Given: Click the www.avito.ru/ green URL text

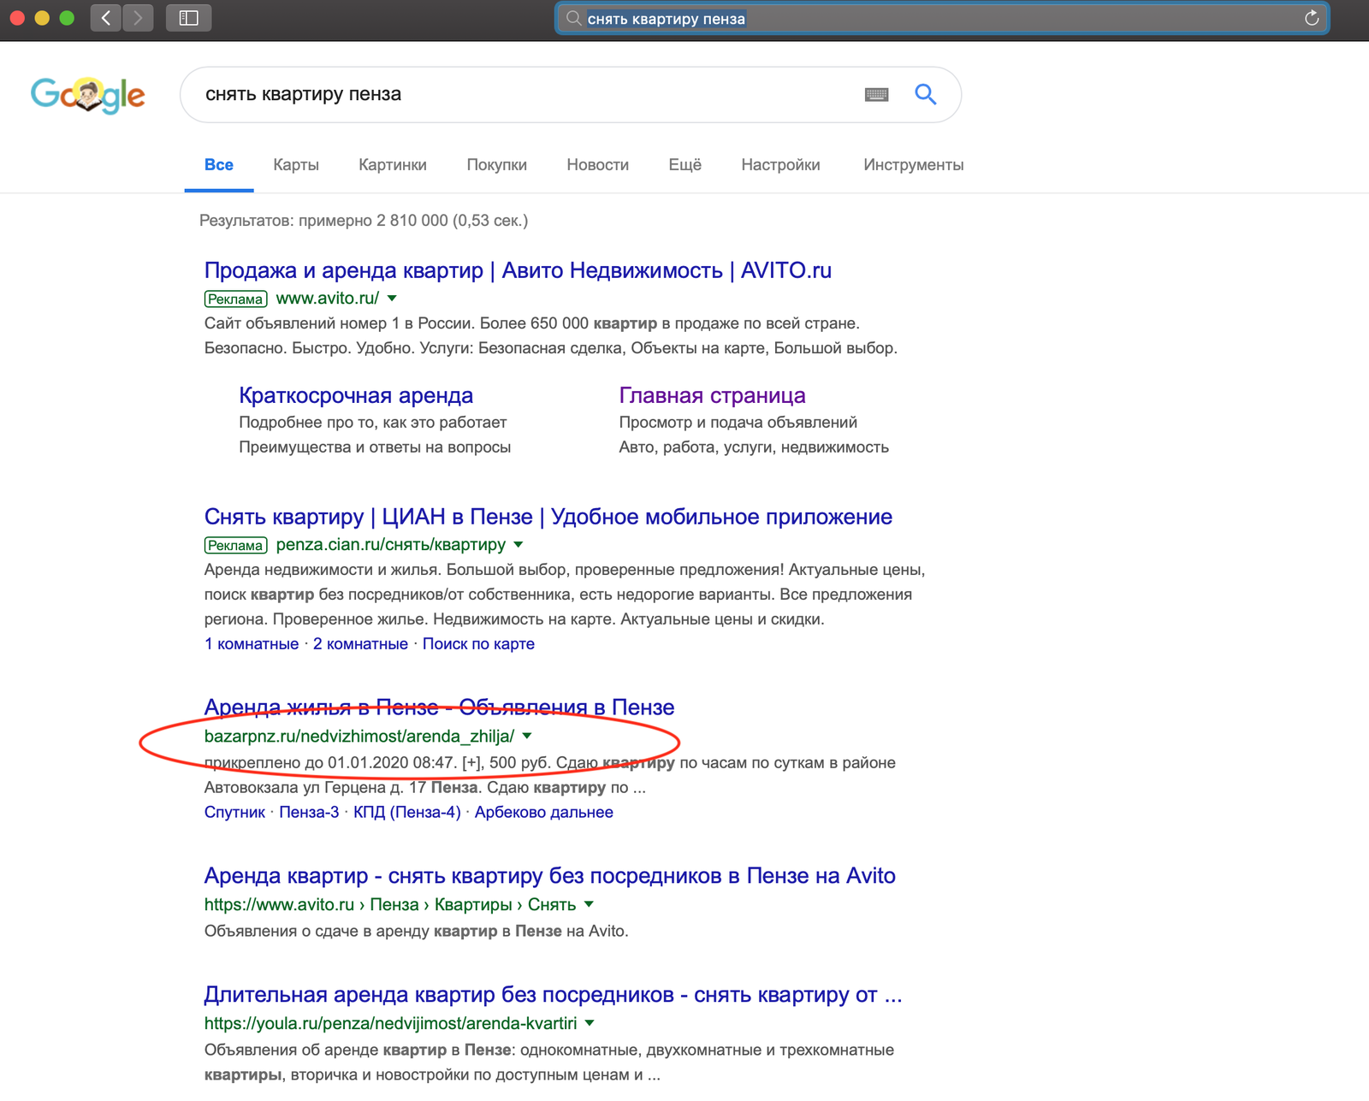Looking at the screenshot, I should [327, 299].
